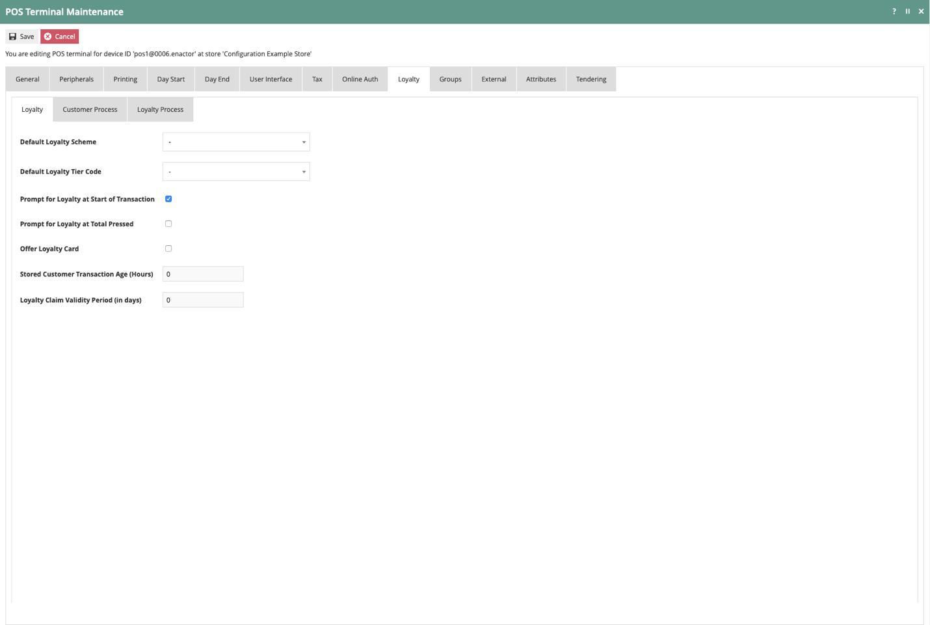
Task: Expand the Default Loyalty Tier Code dropdown
Action: [236, 172]
